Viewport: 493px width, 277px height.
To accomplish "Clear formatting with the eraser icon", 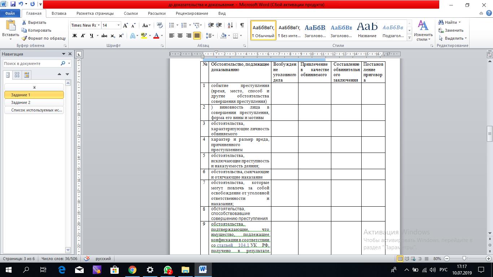I will (x=160, y=25).
